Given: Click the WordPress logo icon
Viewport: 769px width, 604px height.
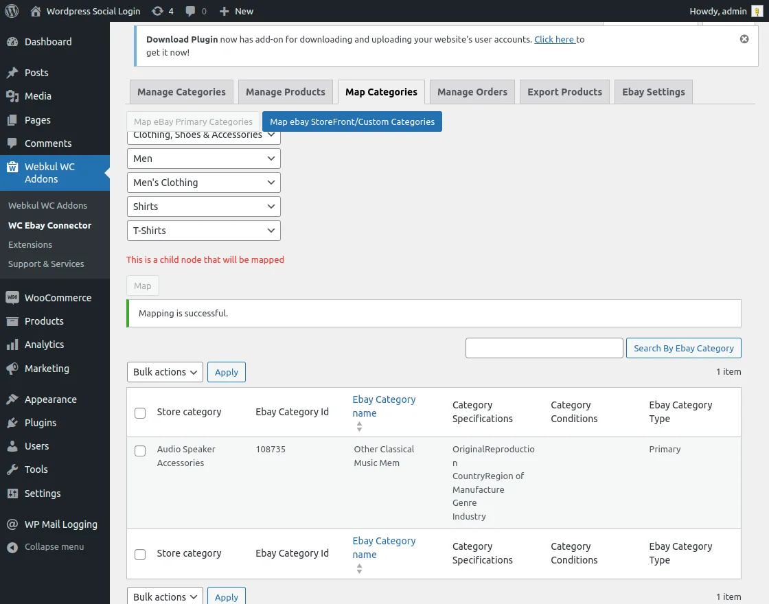Looking at the screenshot, I should click(11, 11).
